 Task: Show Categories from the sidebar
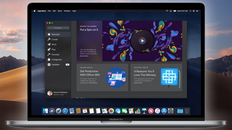(x=58, y=59)
